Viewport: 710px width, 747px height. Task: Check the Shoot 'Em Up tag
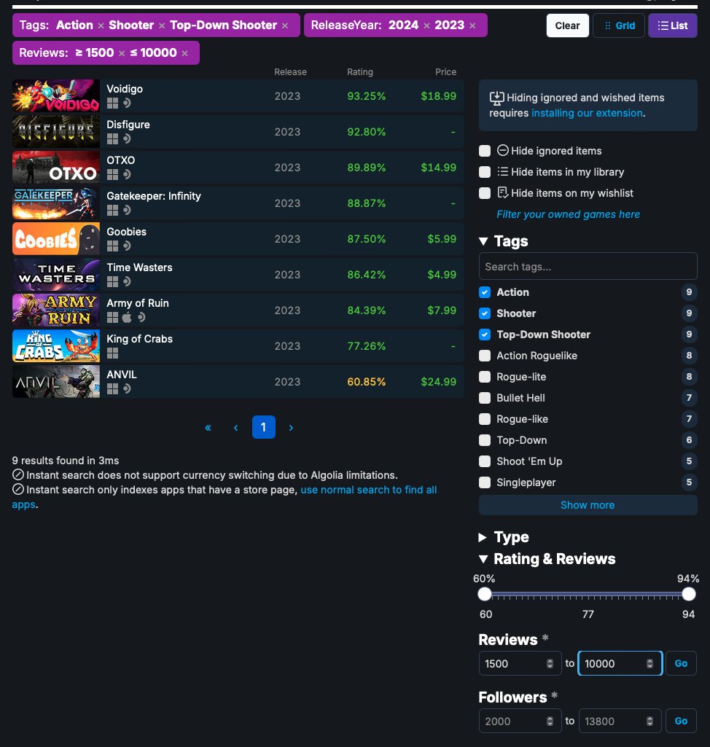click(485, 461)
